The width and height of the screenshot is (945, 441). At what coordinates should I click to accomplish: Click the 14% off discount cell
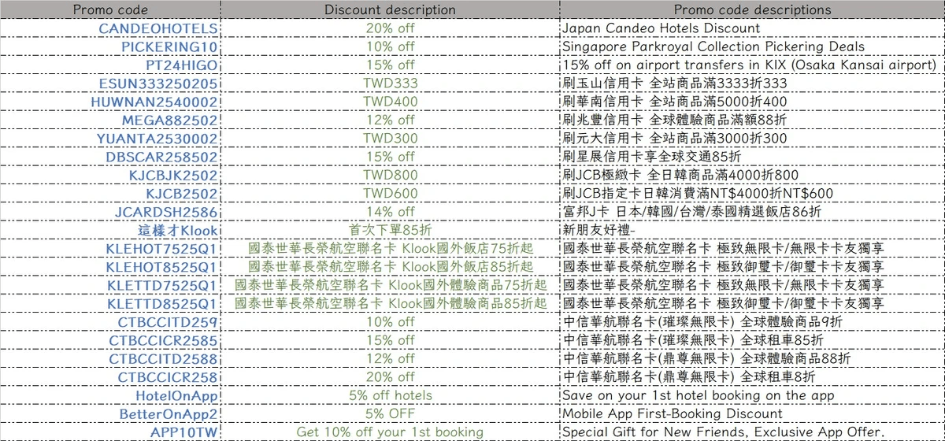pos(390,212)
